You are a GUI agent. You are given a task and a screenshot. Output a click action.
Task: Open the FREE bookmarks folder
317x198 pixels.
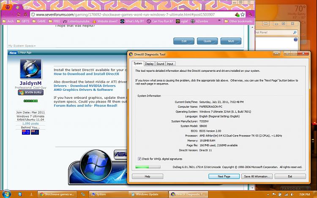pos(55,21)
